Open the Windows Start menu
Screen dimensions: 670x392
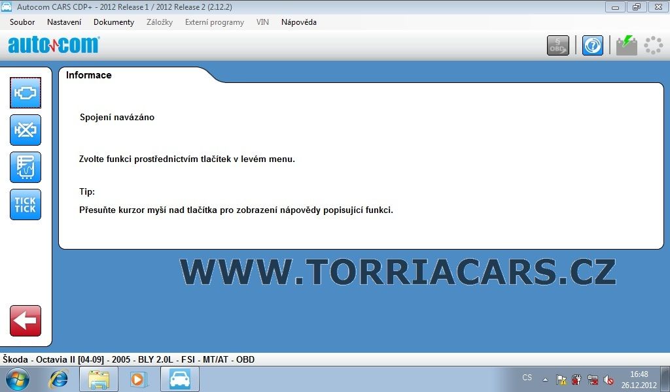coord(18,379)
